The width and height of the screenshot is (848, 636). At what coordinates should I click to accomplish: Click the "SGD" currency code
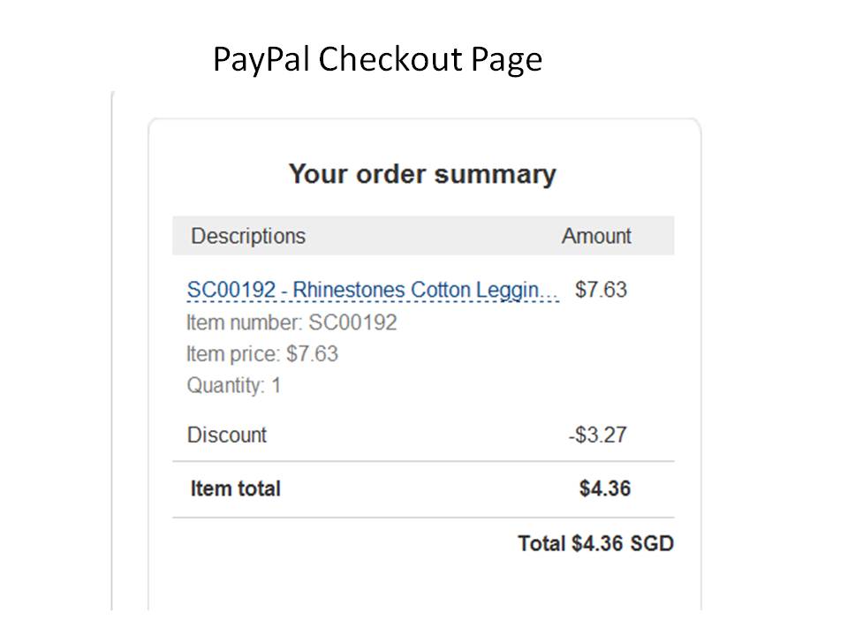point(652,543)
